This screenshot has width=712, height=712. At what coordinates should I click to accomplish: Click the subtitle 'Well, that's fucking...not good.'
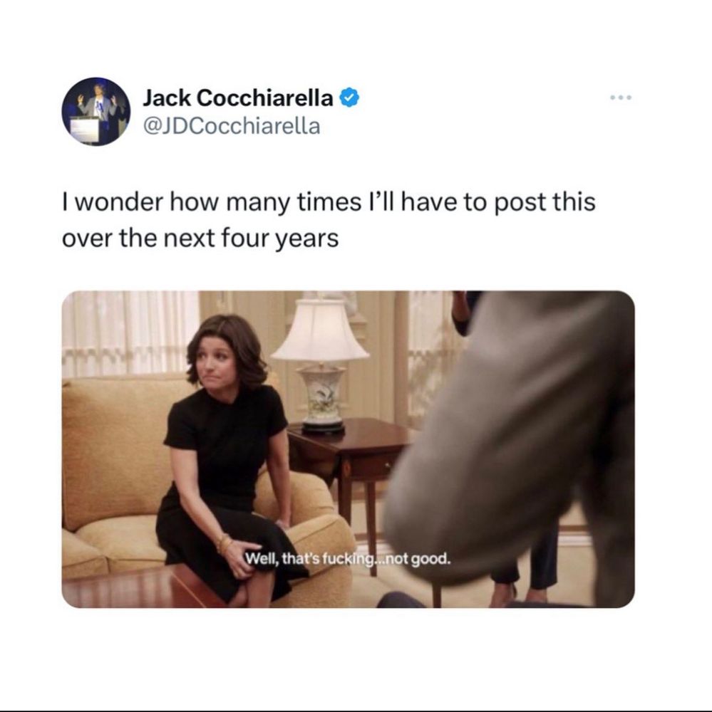(349, 558)
